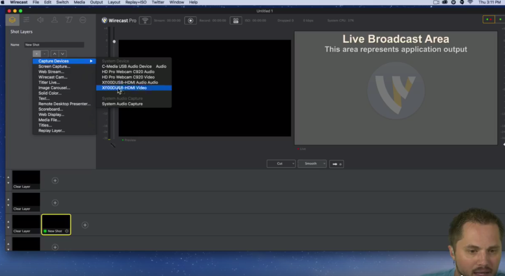The height and width of the screenshot is (276, 505).
Task: Choose Screen Capture... from the menu
Action: tap(54, 66)
